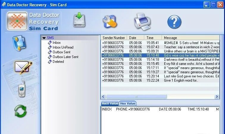
Task: Click the detail pane text "TIME:15:10:48"
Action: [x=198, y=109]
